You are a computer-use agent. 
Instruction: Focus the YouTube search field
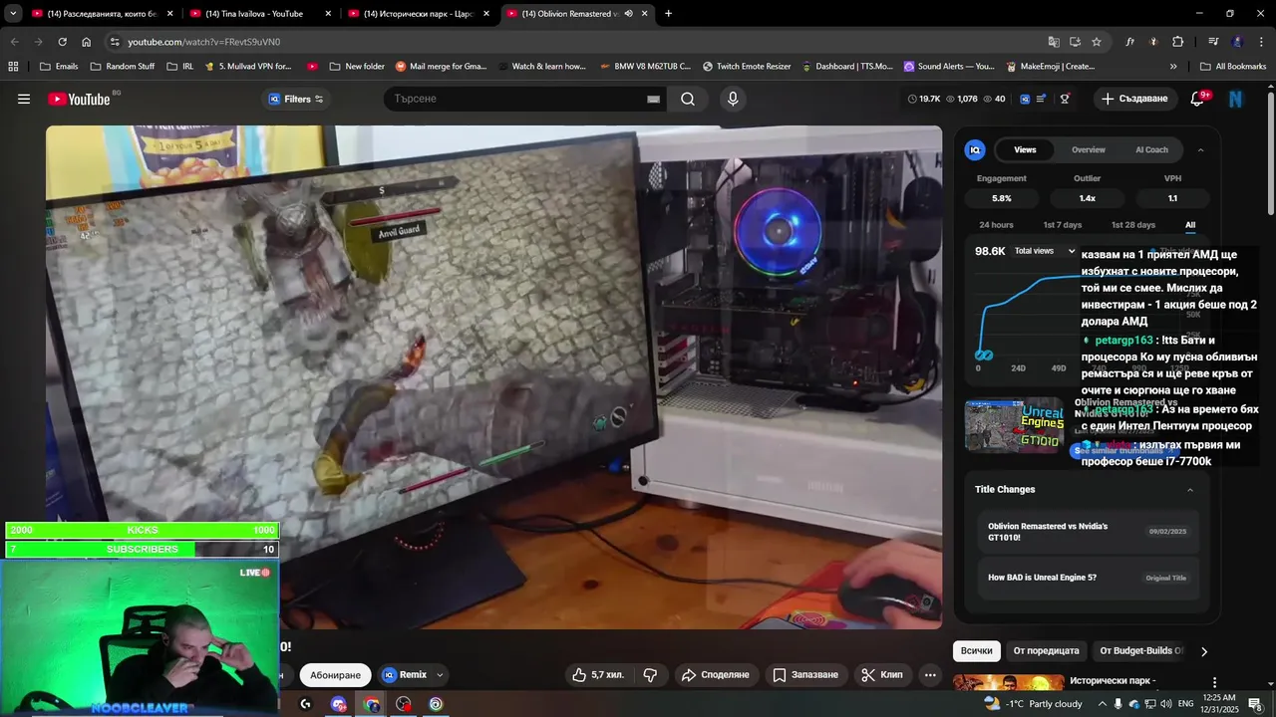point(516,99)
